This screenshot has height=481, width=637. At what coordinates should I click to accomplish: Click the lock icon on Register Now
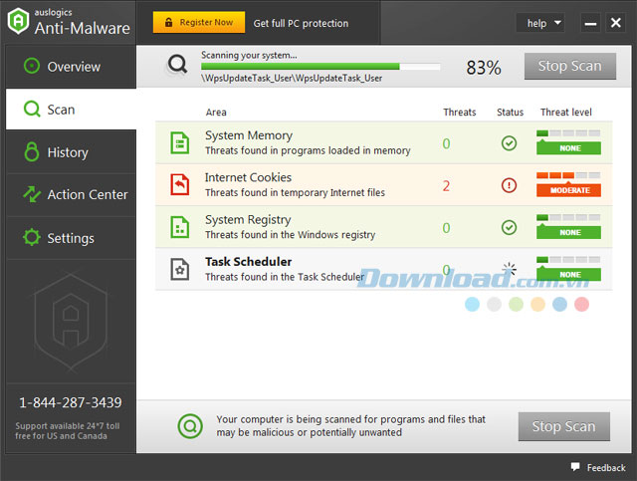pyautogui.click(x=168, y=22)
